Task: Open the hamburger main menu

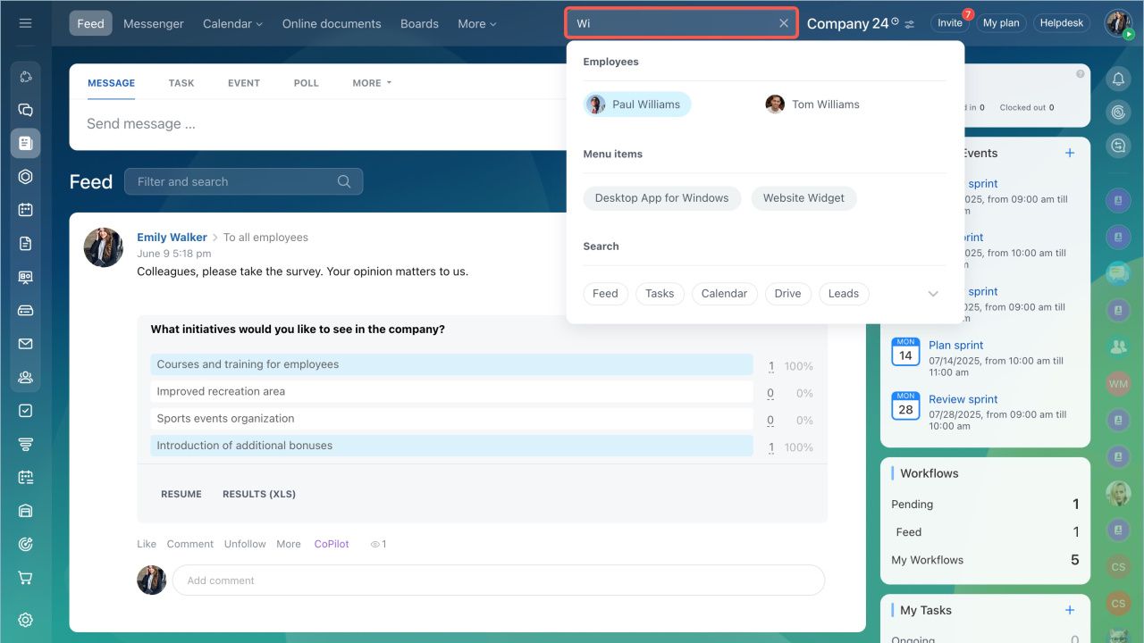Action: click(25, 23)
